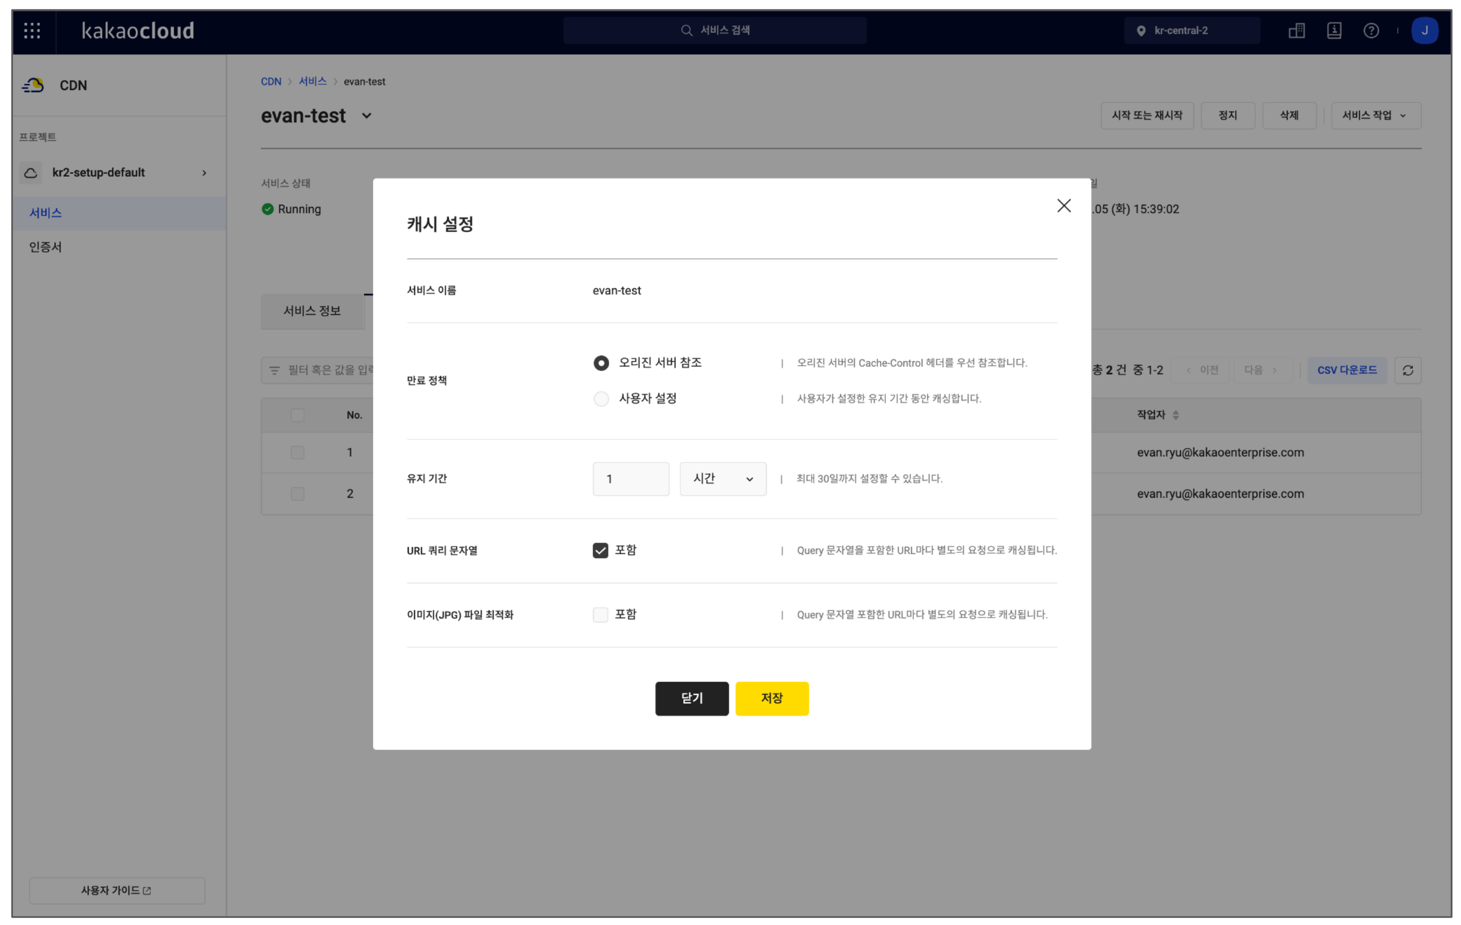Click the 서비스 검색 search box

714,30
